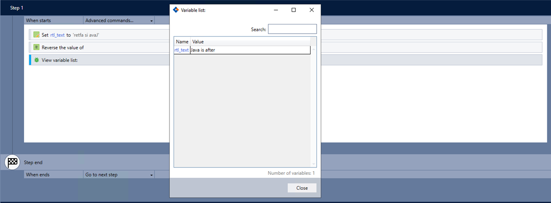Close the Variable list window with X
Image resolution: width=551 pixels, height=203 pixels.
(x=311, y=10)
